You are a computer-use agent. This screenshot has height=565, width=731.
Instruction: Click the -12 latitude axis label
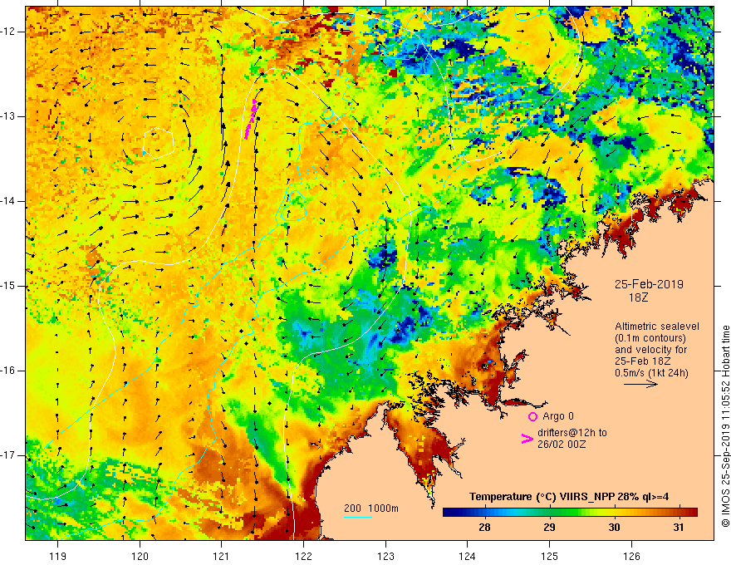pyautogui.click(x=9, y=32)
